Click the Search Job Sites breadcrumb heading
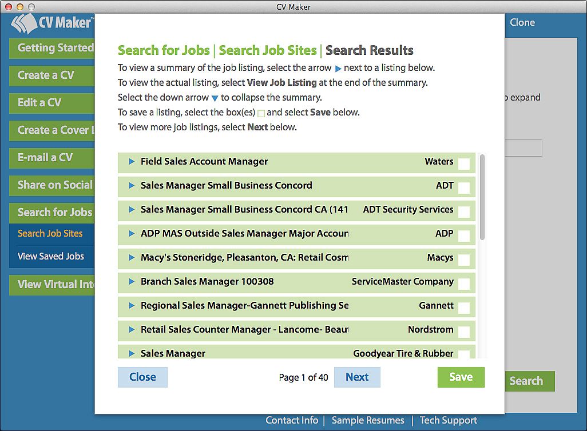This screenshot has width=587, height=431. point(268,50)
